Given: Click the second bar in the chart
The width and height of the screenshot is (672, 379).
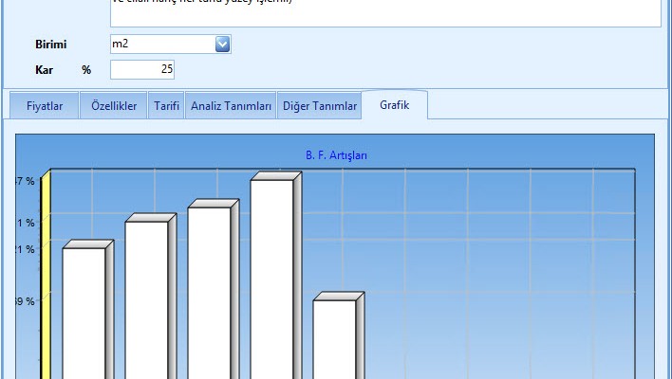Looking at the screenshot, I should pyautogui.click(x=146, y=298).
